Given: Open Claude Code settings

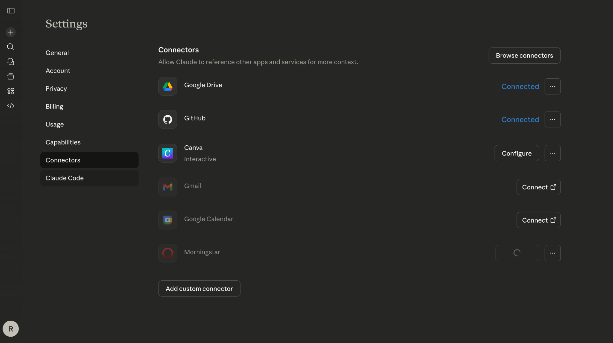Looking at the screenshot, I should (89, 178).
